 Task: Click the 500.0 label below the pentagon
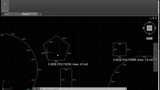click(56, 61)
